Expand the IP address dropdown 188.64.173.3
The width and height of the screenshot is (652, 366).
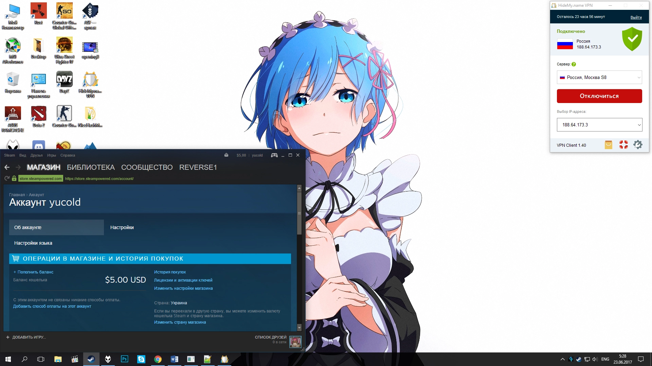tap(599, 125)
